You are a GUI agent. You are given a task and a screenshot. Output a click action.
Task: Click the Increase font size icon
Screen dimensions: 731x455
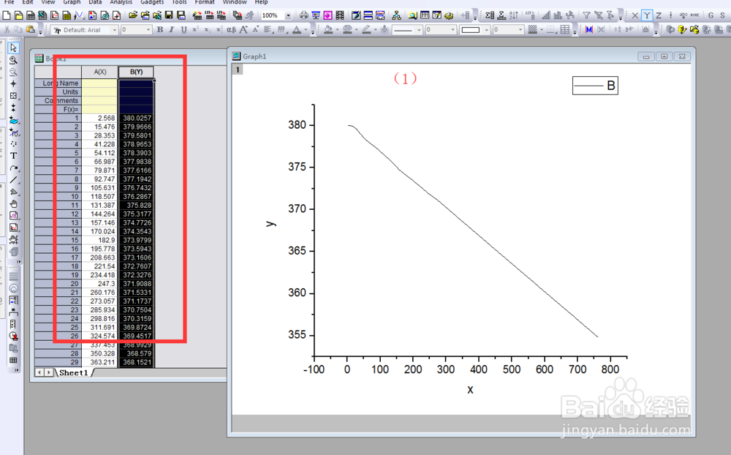pos(243,30)
